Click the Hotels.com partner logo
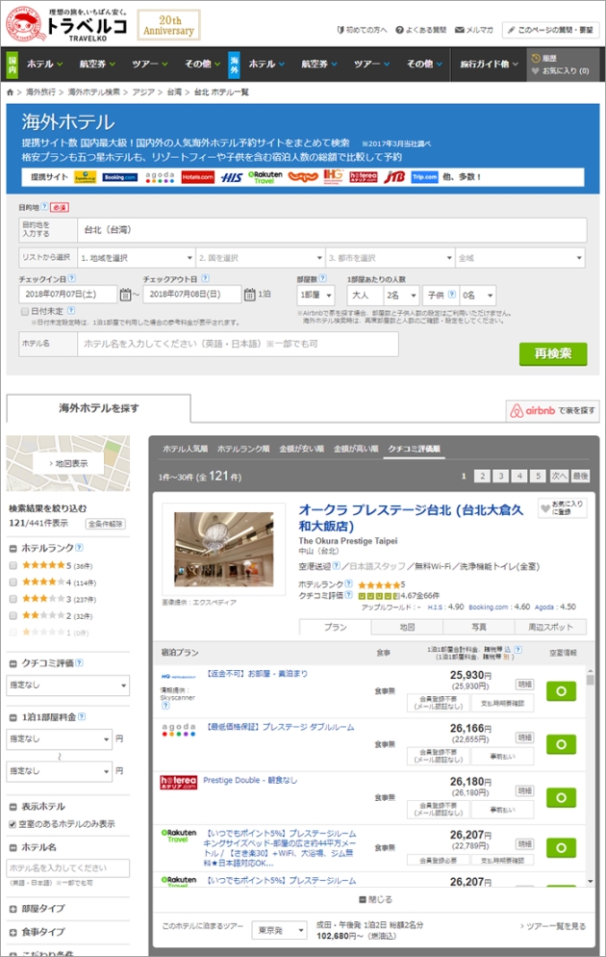Viewport: 606px width, 957px height. point(197,177)
